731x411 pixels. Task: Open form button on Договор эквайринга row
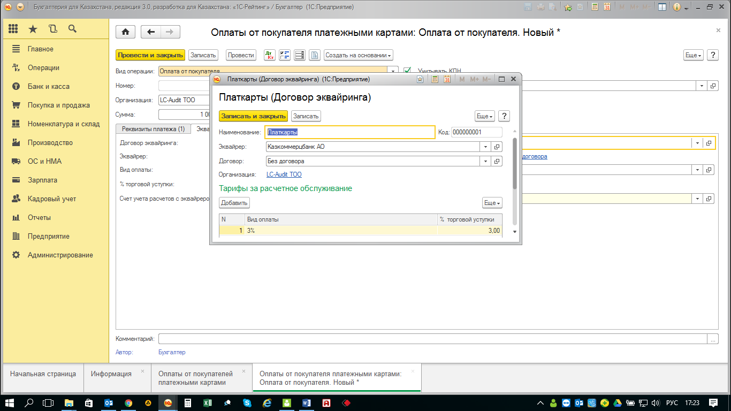pos(710,143)
